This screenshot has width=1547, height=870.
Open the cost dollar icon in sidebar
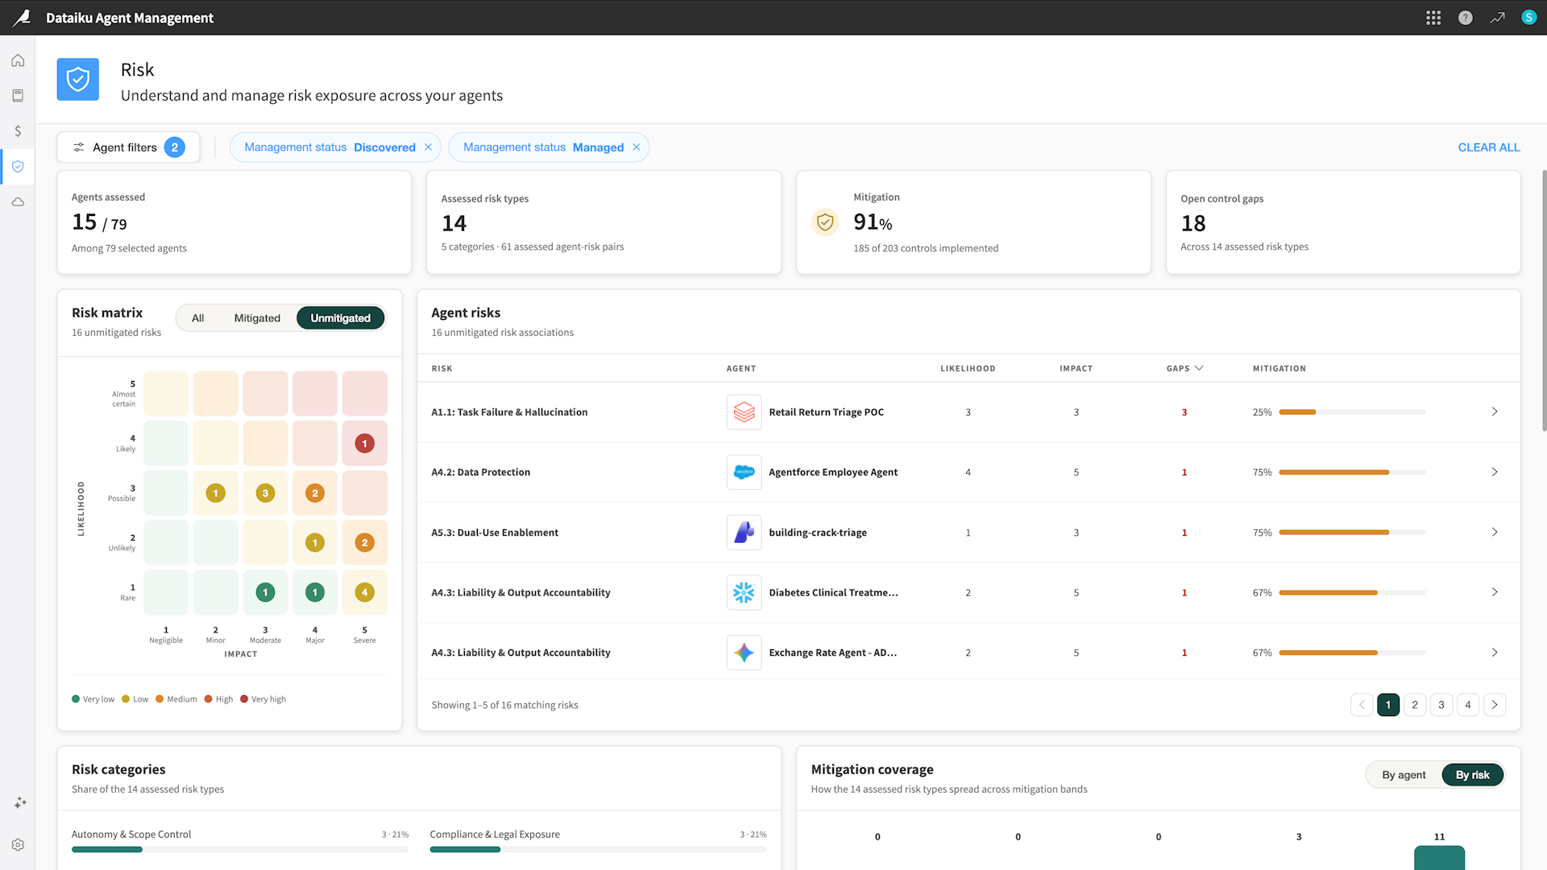[x=18, y=130]
